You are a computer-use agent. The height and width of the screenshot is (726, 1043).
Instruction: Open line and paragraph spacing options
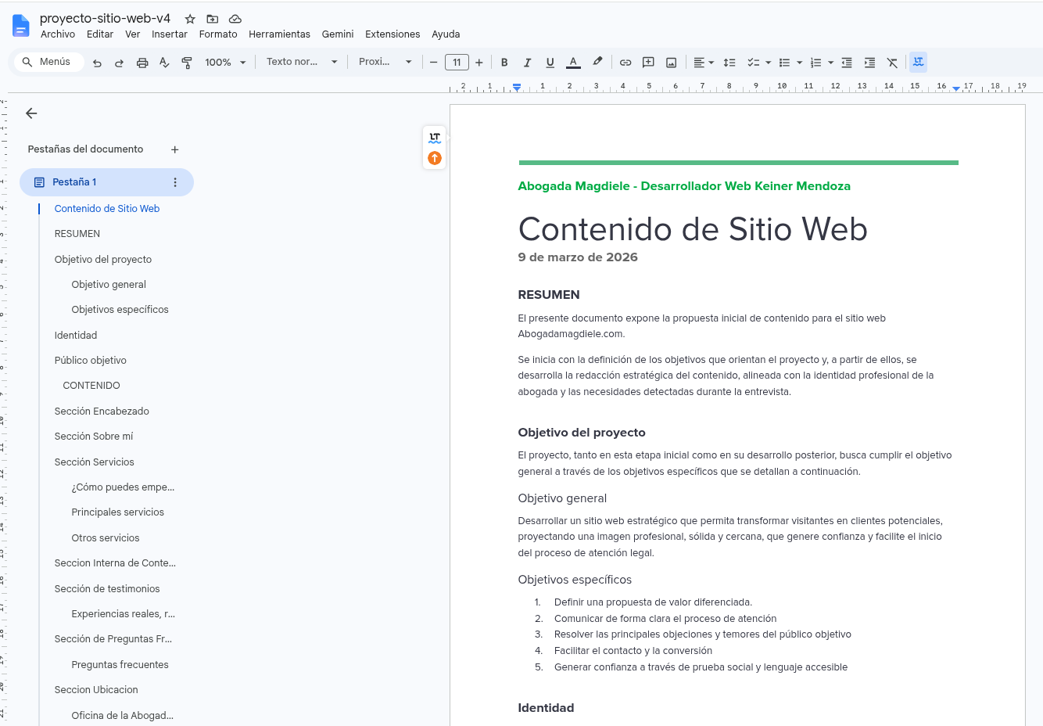[729, 63]
